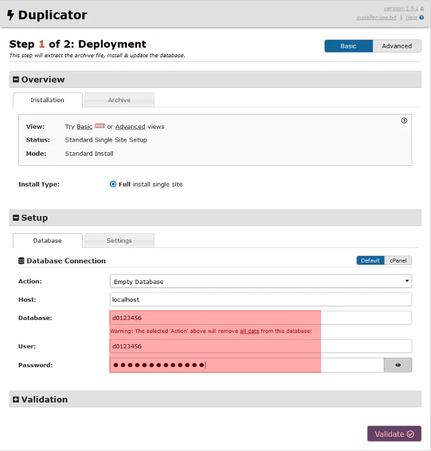431x451 pixels.
Task: Click the Database name input field
Action: pyautogui.click(x=261, y=318)
